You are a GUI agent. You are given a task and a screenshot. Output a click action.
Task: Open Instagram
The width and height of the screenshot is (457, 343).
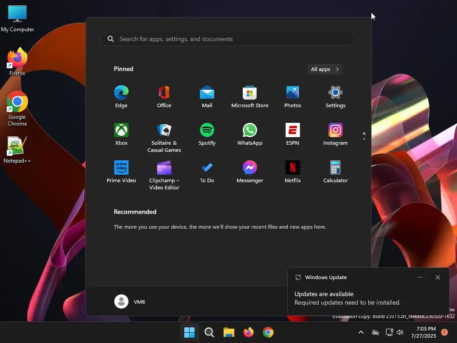pyautogui.click(x=336, y=134)
